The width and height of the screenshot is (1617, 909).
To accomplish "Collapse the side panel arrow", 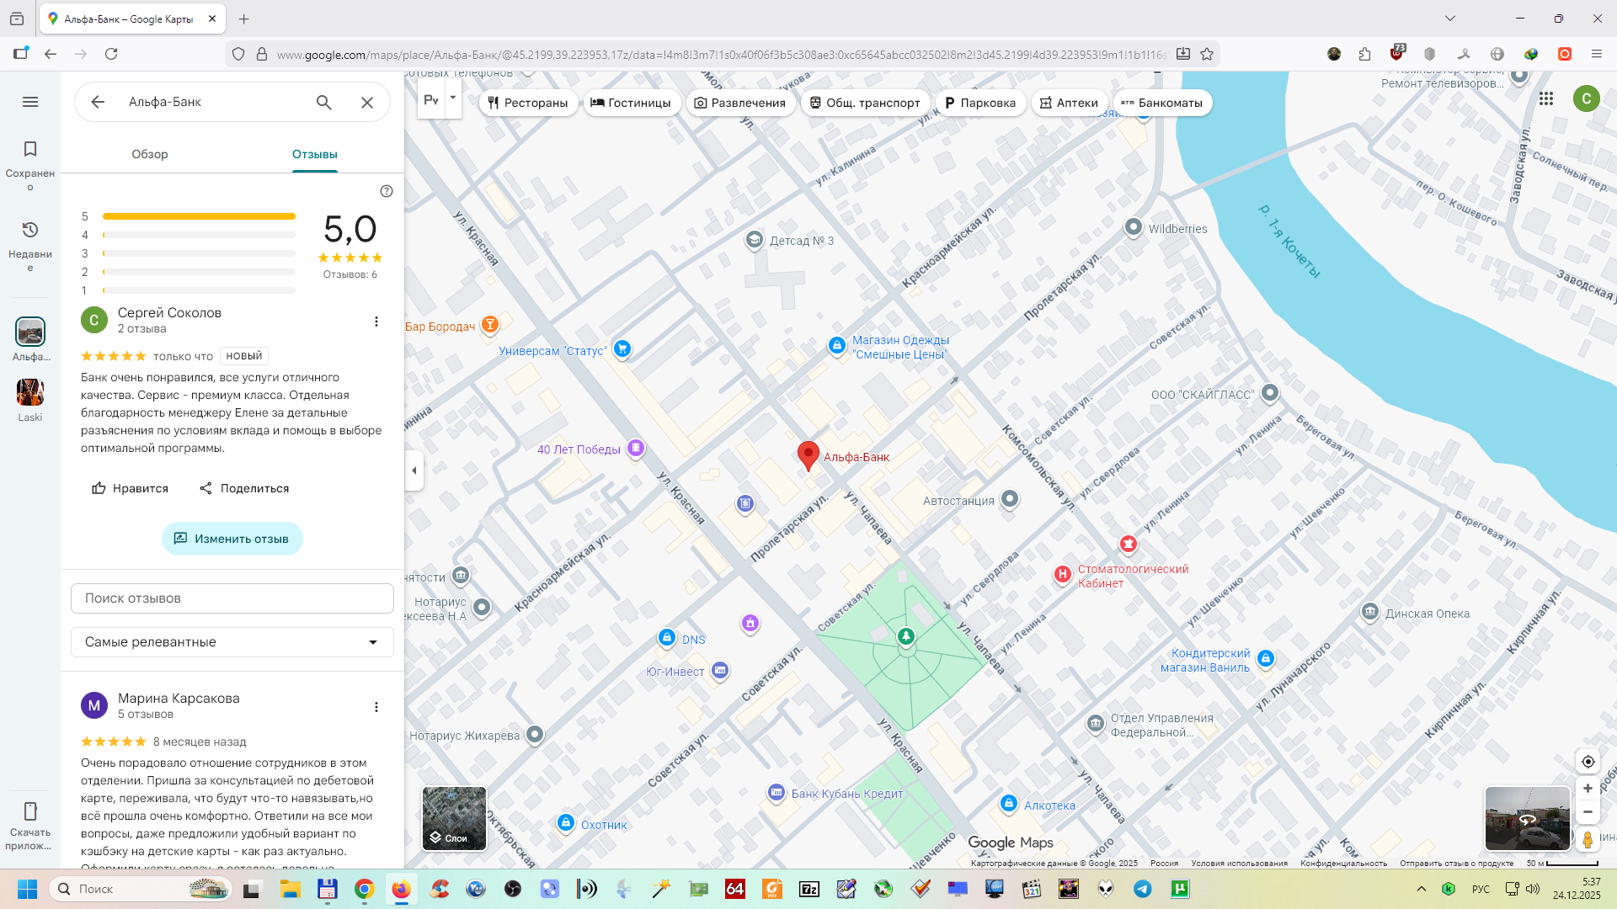I will 414,470.
